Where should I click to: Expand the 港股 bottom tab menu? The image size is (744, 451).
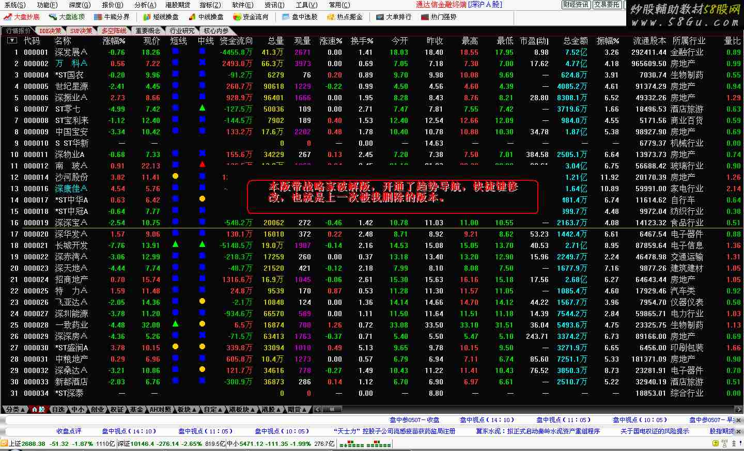(x=271, y=409)
